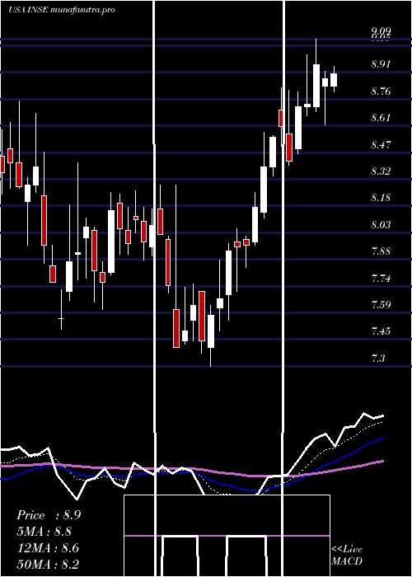This screenshot has height=577, width=412.
Task: Click the 7.74 price axis label
Action: pyautogui.click(x=381, y=279)
